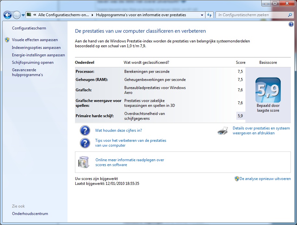This screenshot has width=297, height=225.
Task: Open 'Details over prestaties en systeem weergeven en afdrukken'
Action: pos(261,130)
